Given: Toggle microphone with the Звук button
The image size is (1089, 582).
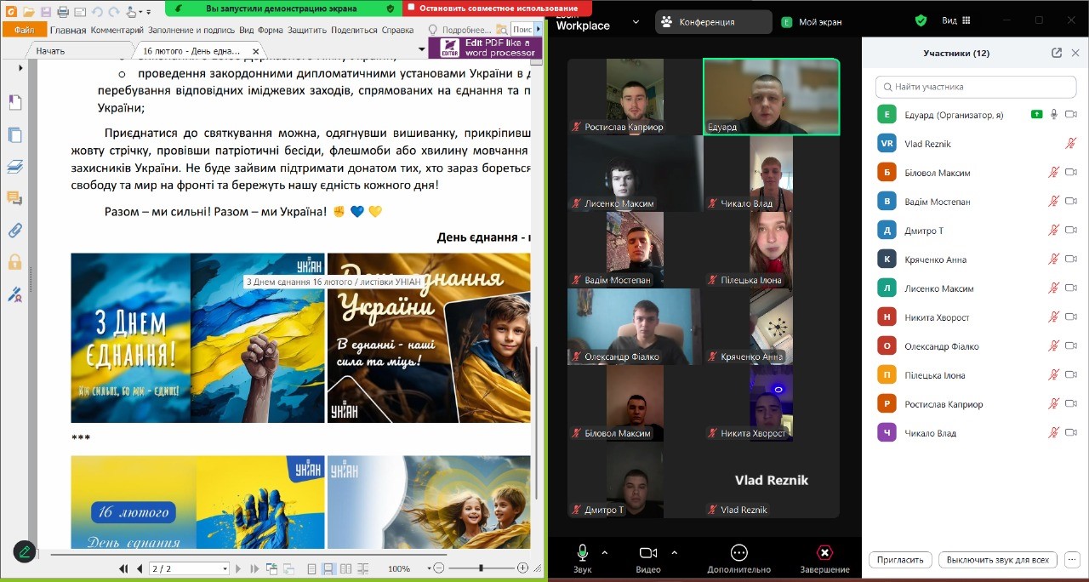Looking at the screenshot, I should pyautogui.click(x=583, y=553).
